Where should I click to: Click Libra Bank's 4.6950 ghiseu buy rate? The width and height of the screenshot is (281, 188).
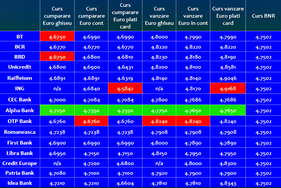[x=57, y=154]
